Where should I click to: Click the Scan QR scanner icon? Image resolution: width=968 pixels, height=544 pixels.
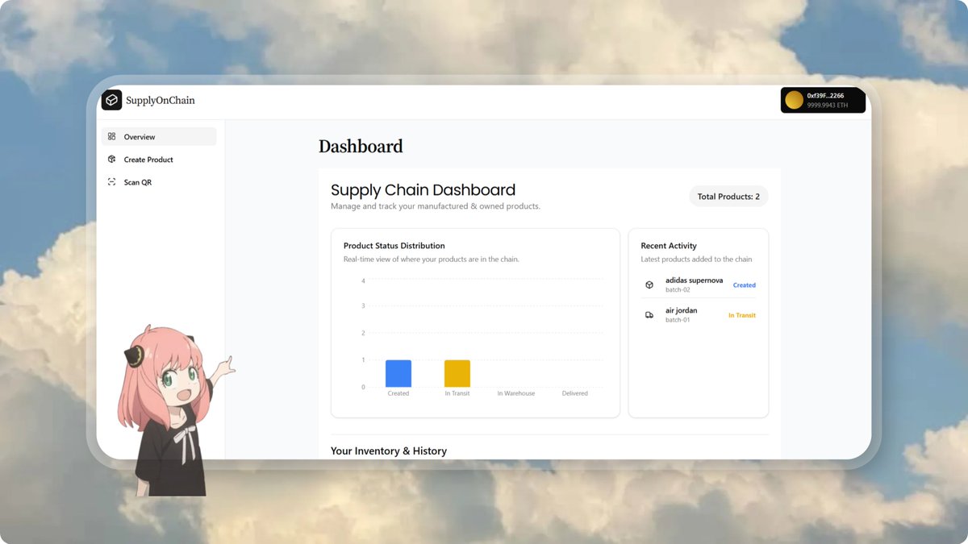click(x=112, y=182)
